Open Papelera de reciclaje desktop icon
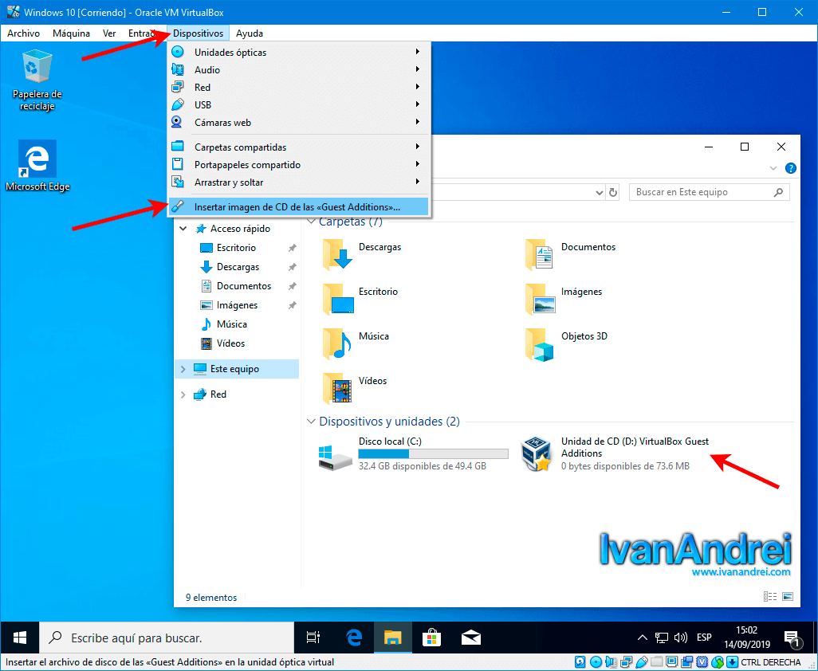Screen dimensions: 818x671 coord(37,80)
